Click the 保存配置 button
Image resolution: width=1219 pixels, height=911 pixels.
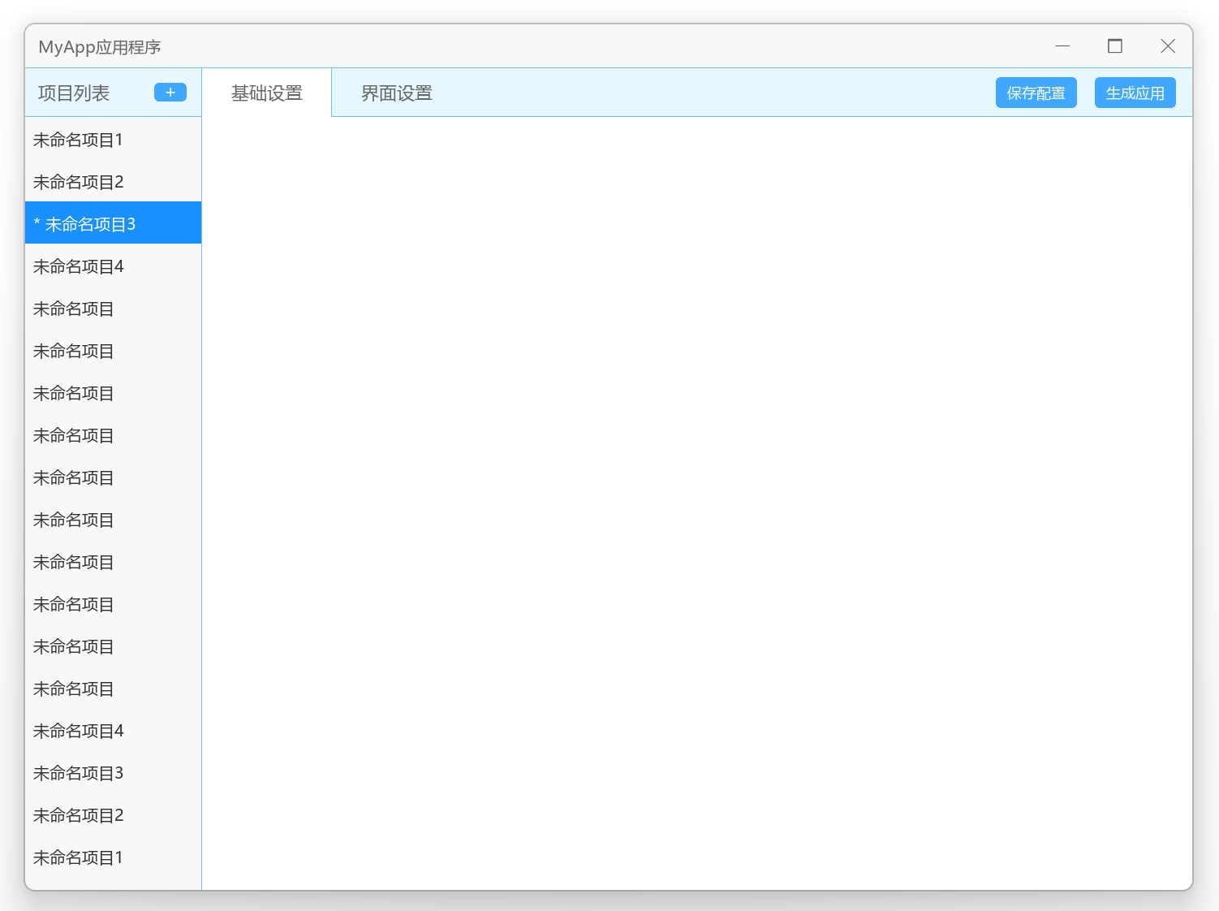tap(1036, 92)
